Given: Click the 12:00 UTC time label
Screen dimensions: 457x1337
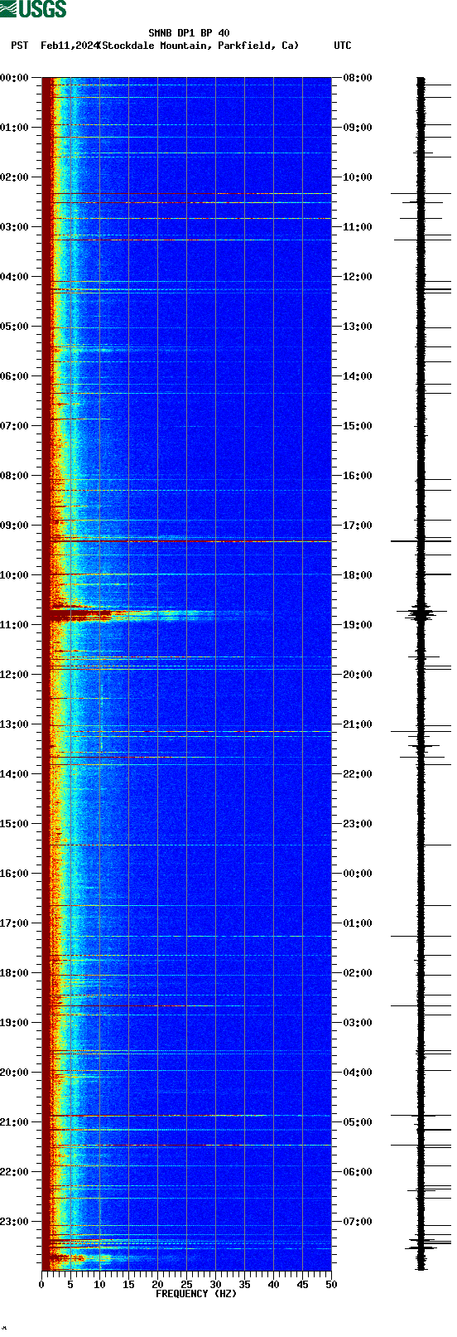Looking at the screenshot, I should point(358,277).
